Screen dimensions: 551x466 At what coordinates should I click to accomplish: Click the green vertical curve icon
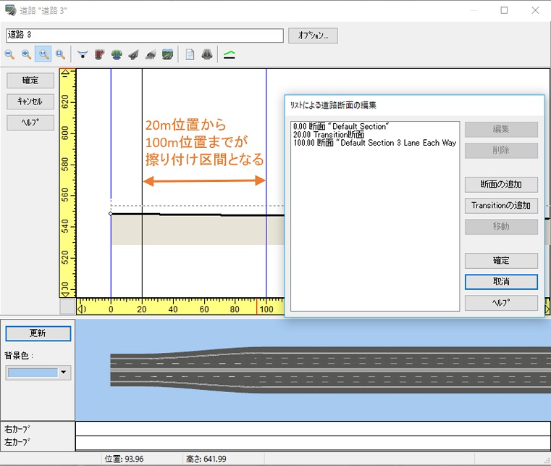point(229,54)
